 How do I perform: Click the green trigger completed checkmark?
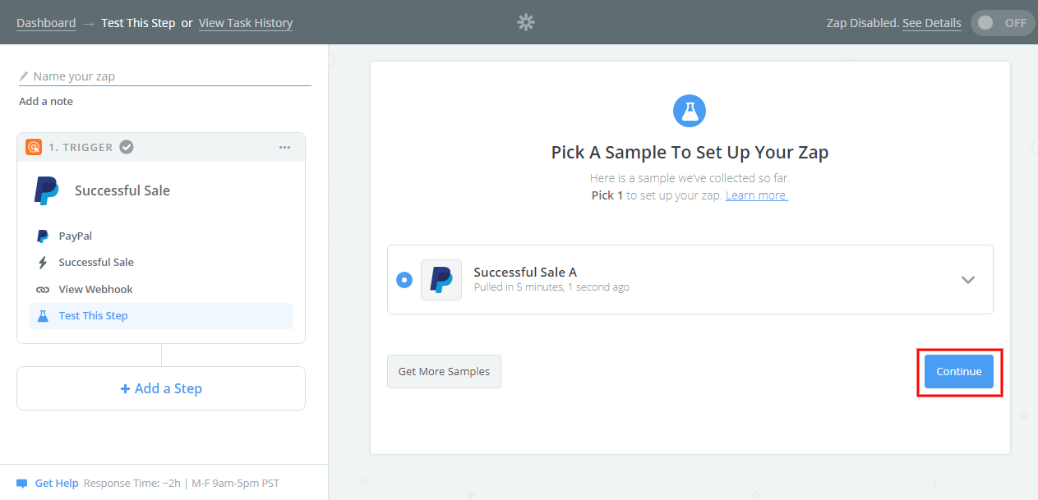click(x=127, y=147)
